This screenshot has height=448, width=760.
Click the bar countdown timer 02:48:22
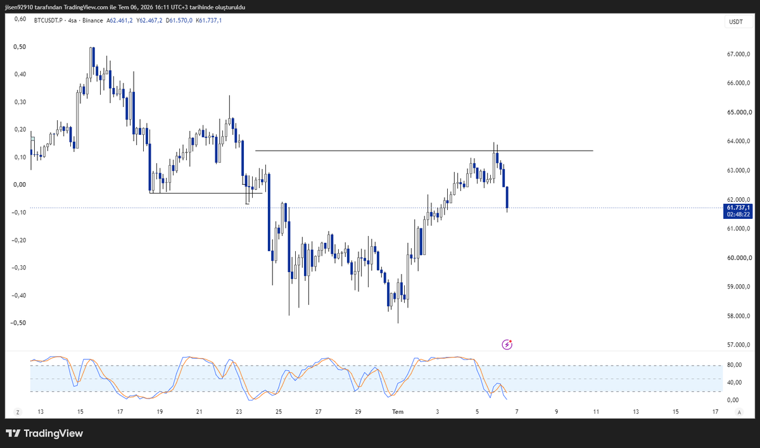pyautogui.click(x=738, y=215)
